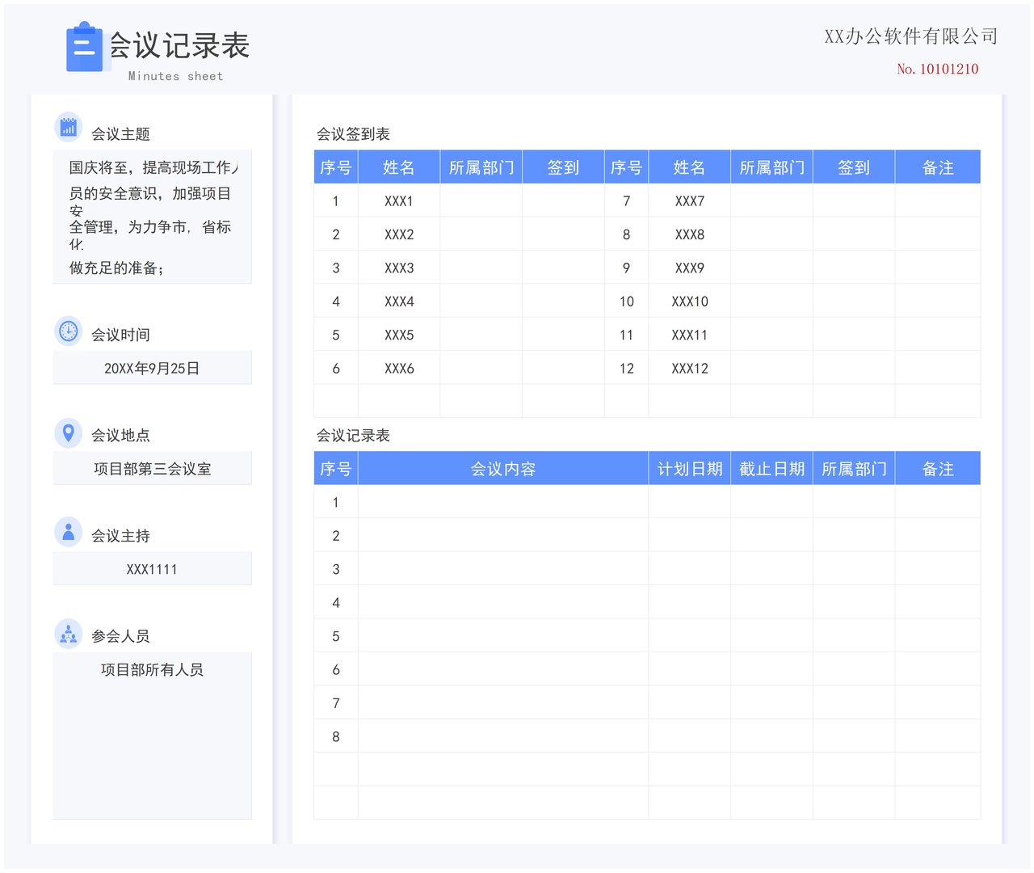Click the blue clipboard logo icon

pos(85,48)
